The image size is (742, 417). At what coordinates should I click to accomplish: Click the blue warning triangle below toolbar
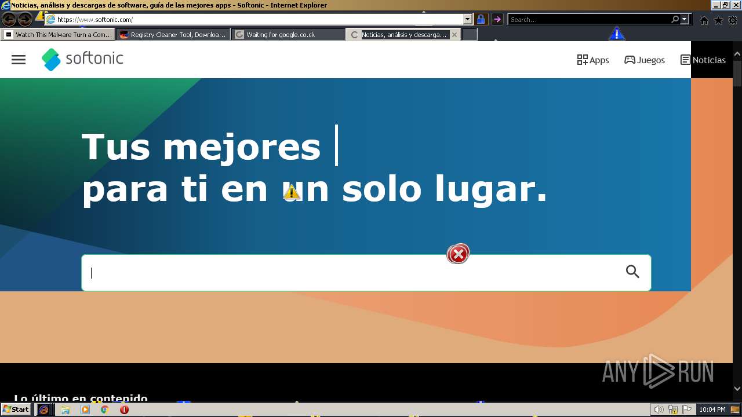tap(617, 34)
